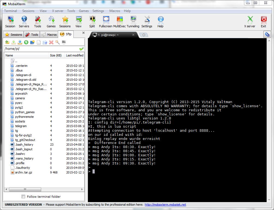Image resolution: width=274 pixels, height=210 pixels.
Task: Select the .telegram-cli folder
Action: pos(23,75)
